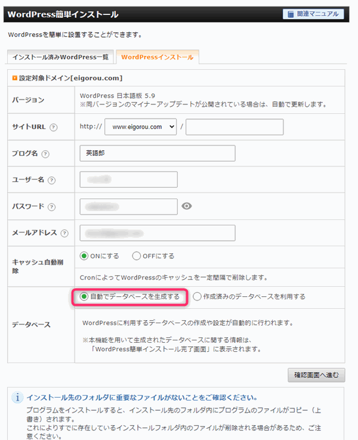The height and width of the screenshot is (440, 358).
Task: Click the インストール先のフォルダ warning heading
Action: tap(142, 398)
